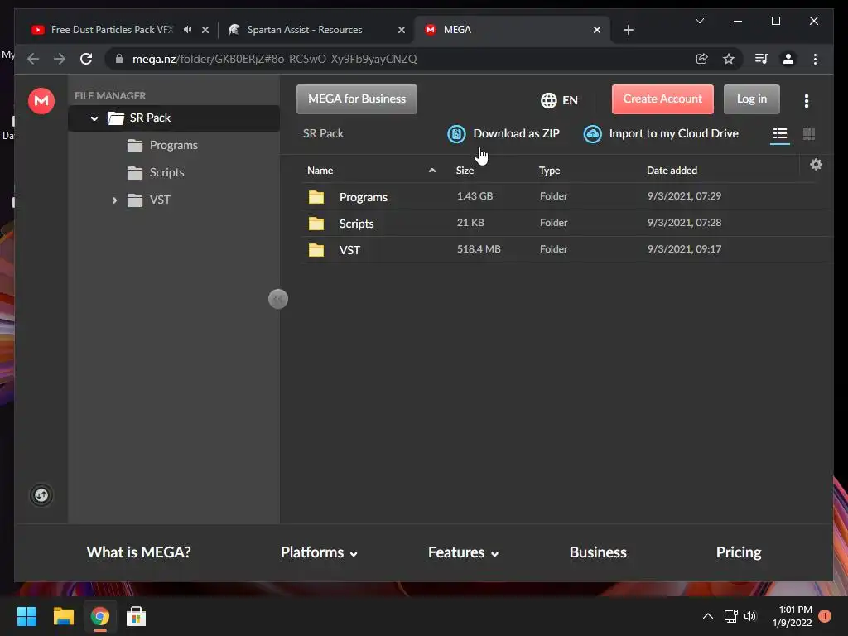Open the MEGA more options menu
The image size is (848, 636).
tap(807, 100)
